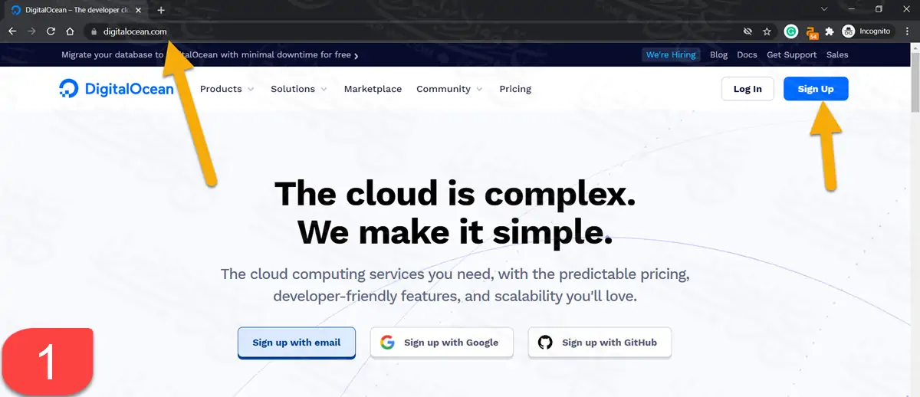
Task: Open the Extensions puzzle piece menu
Action: tap(830, 31)
